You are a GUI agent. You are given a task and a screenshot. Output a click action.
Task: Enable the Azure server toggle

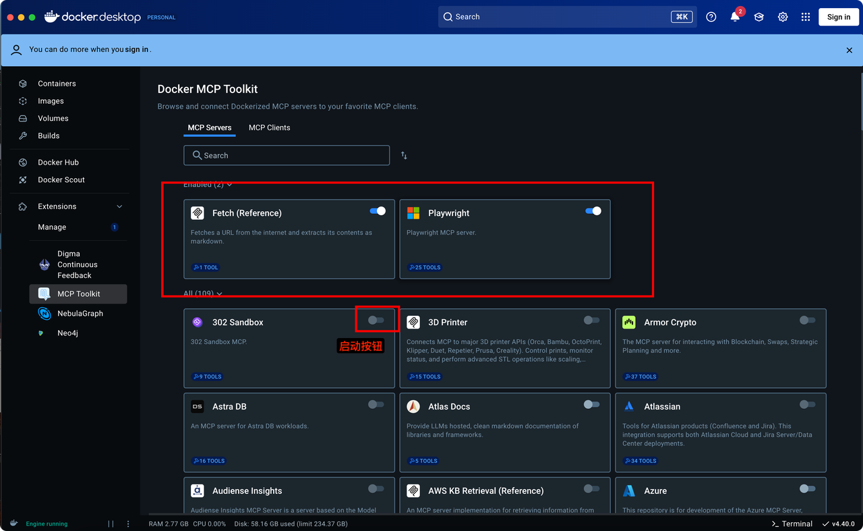(x=808, y=488)
